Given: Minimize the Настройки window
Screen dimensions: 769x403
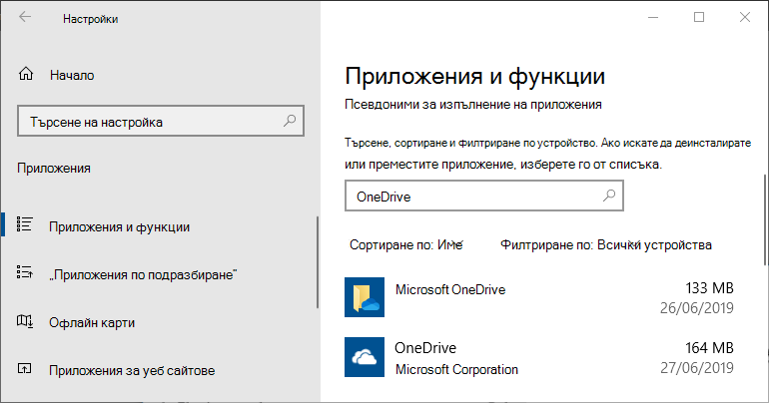Looking at the screenshot, I should [x=653, y=17].
